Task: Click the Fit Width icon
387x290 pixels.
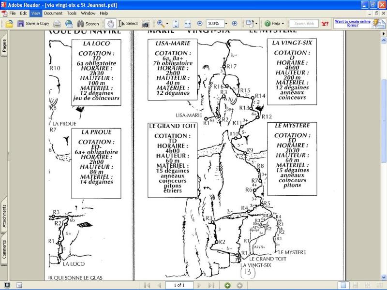Action: [188, 24]
